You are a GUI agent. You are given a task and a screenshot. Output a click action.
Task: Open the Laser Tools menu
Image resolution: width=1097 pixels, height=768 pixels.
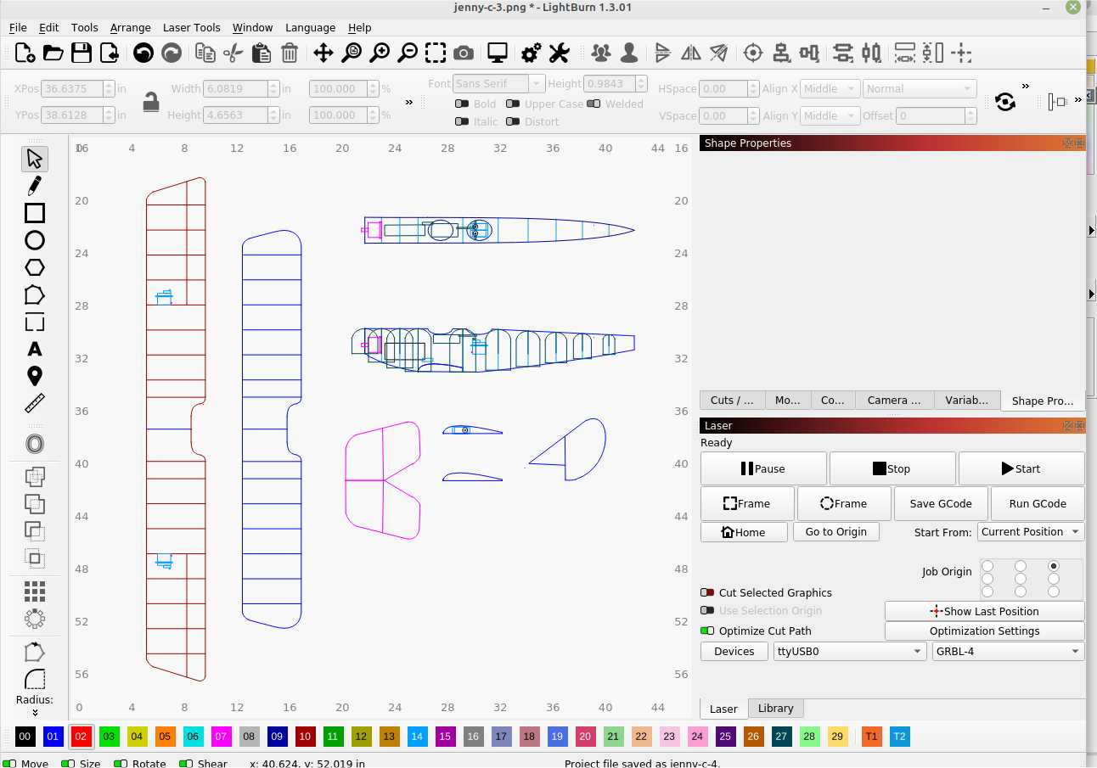tap(192, 27)
